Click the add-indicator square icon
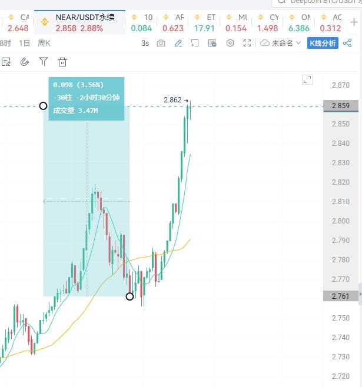362x387 pixels. pyautogui.click(x=195, y=43)
